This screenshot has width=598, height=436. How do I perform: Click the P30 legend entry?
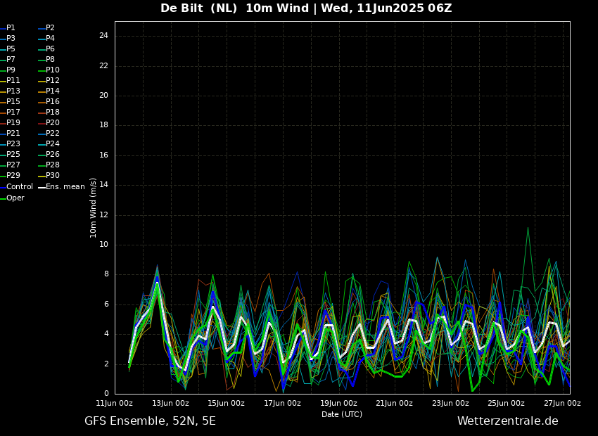point(53,176)
